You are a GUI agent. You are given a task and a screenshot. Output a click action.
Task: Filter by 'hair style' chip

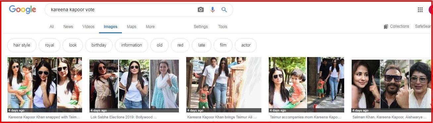(22, 45)
